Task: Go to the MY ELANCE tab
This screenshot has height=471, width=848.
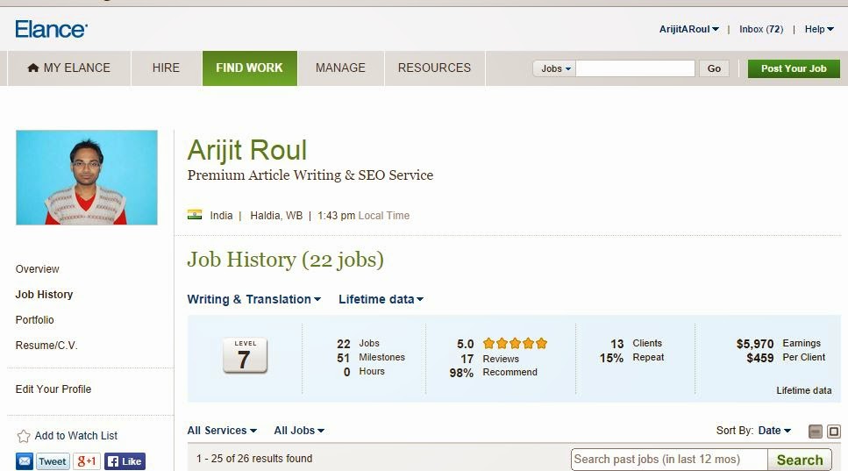Action: point(68,68)
